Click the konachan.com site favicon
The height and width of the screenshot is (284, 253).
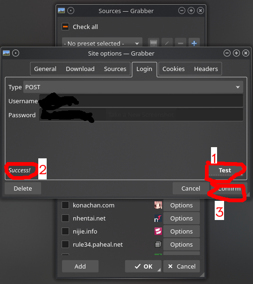tap(158, 205)
